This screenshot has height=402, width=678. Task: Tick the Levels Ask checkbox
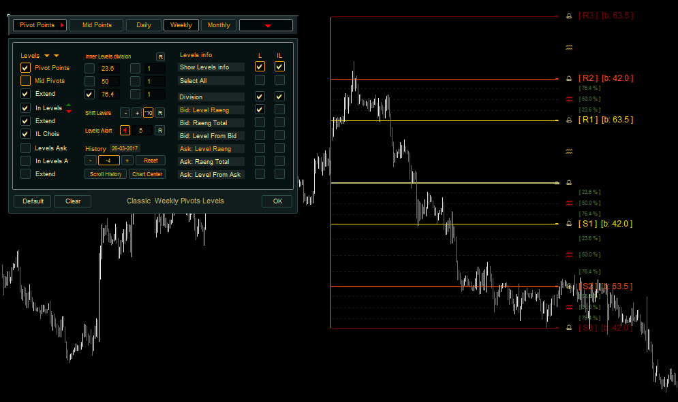coord(25,148)
